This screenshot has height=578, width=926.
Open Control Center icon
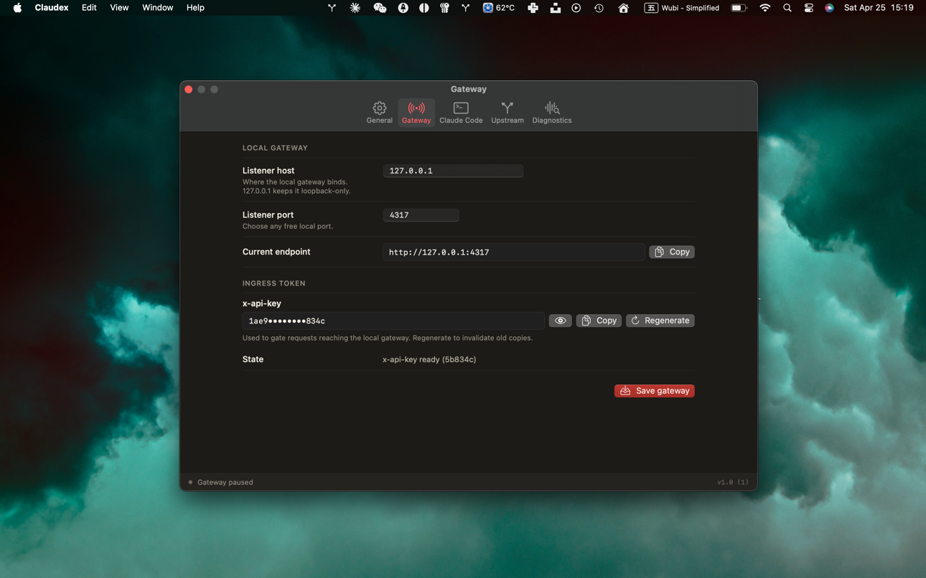coord(808,8)
